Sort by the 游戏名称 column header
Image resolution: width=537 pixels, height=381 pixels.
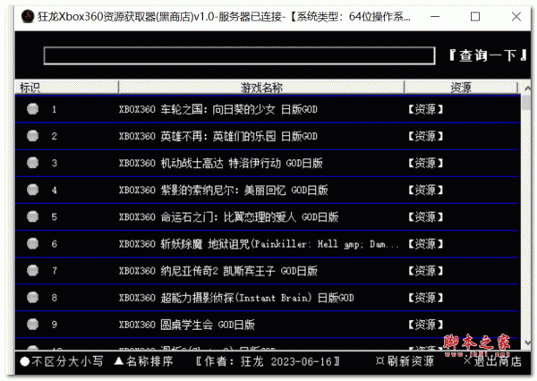point(261,88)
